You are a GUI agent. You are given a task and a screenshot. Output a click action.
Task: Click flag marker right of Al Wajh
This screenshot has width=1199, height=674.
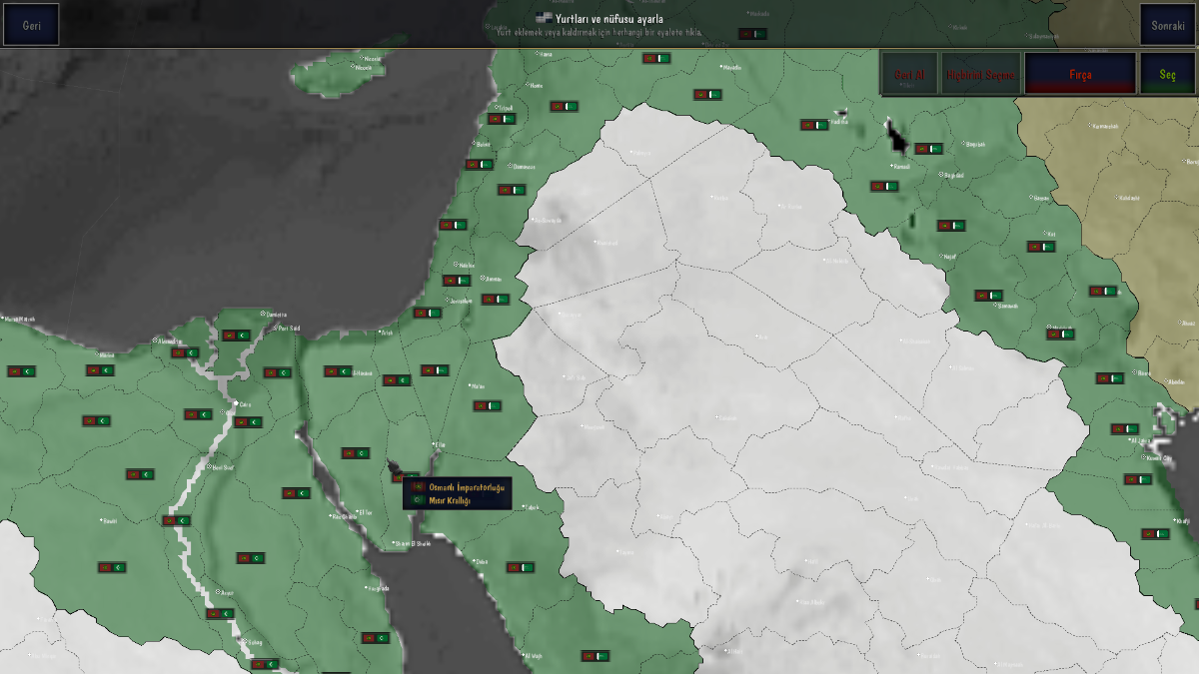[x=596, y=656]
